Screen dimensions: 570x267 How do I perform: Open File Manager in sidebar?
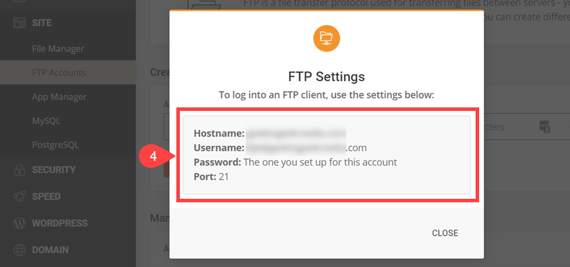(58, 49)
